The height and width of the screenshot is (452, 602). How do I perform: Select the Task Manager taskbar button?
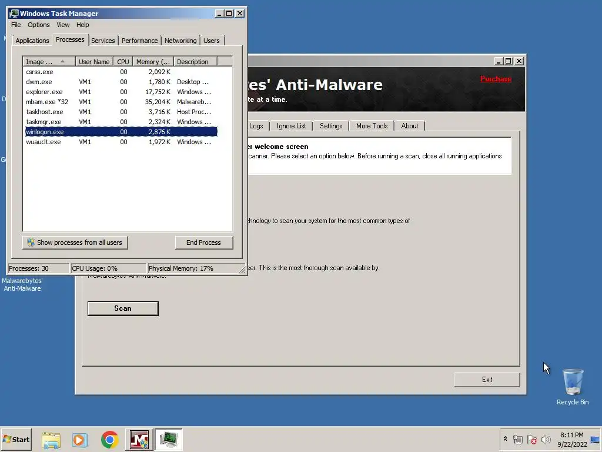pos(169,440)
